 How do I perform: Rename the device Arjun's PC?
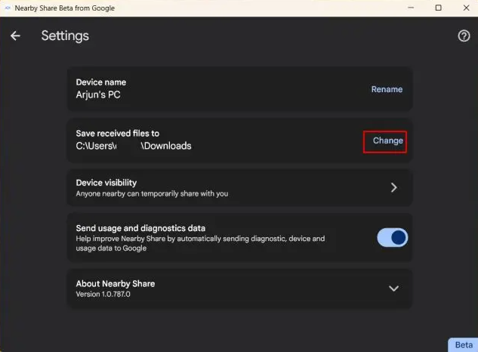[387, 89]
